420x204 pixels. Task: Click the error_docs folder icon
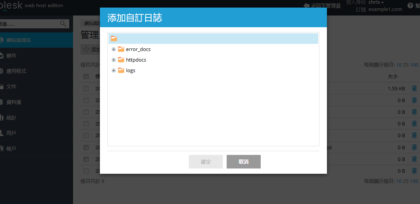click(121, 49)
